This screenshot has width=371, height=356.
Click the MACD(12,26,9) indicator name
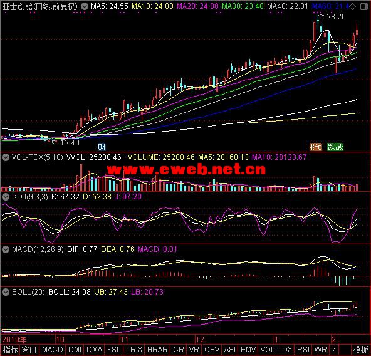(x=38, y=249)
